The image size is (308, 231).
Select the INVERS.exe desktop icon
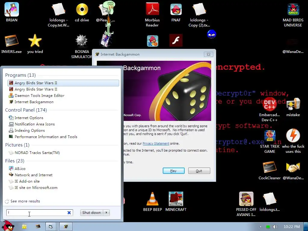[11, 44]
